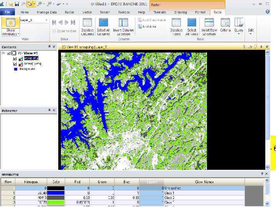This screenshot has width=276, height=207.
Task: Click the Deselect Rows icon
Action: coord(176,23)
